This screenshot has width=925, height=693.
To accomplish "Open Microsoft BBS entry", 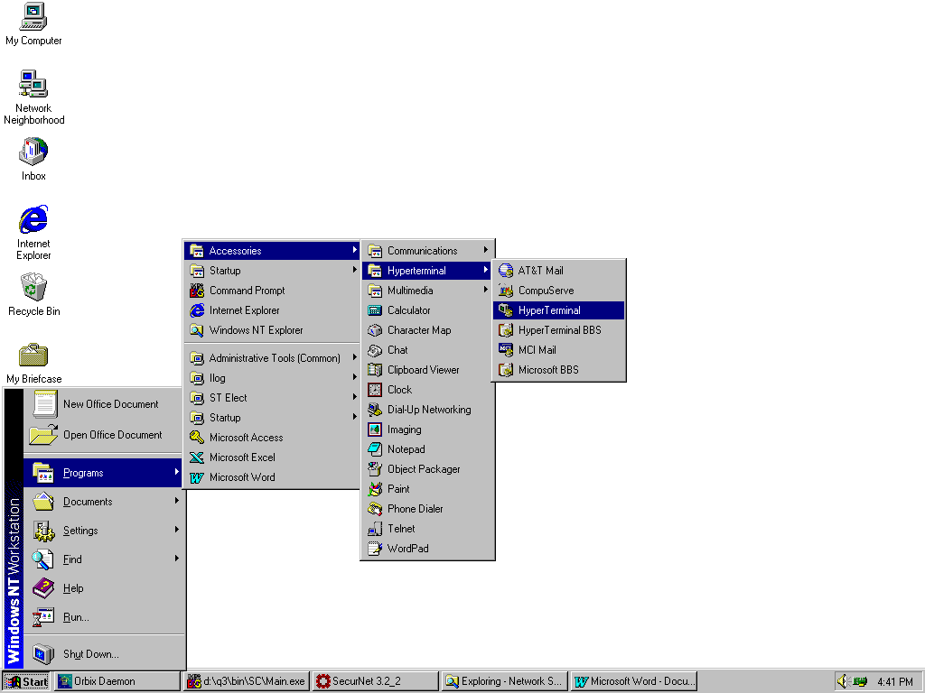I will (558, 370).
